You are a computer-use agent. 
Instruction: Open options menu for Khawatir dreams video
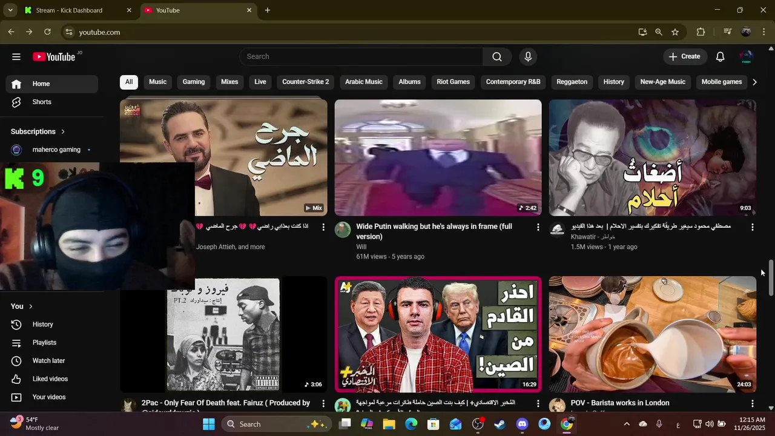pos(752,227)
